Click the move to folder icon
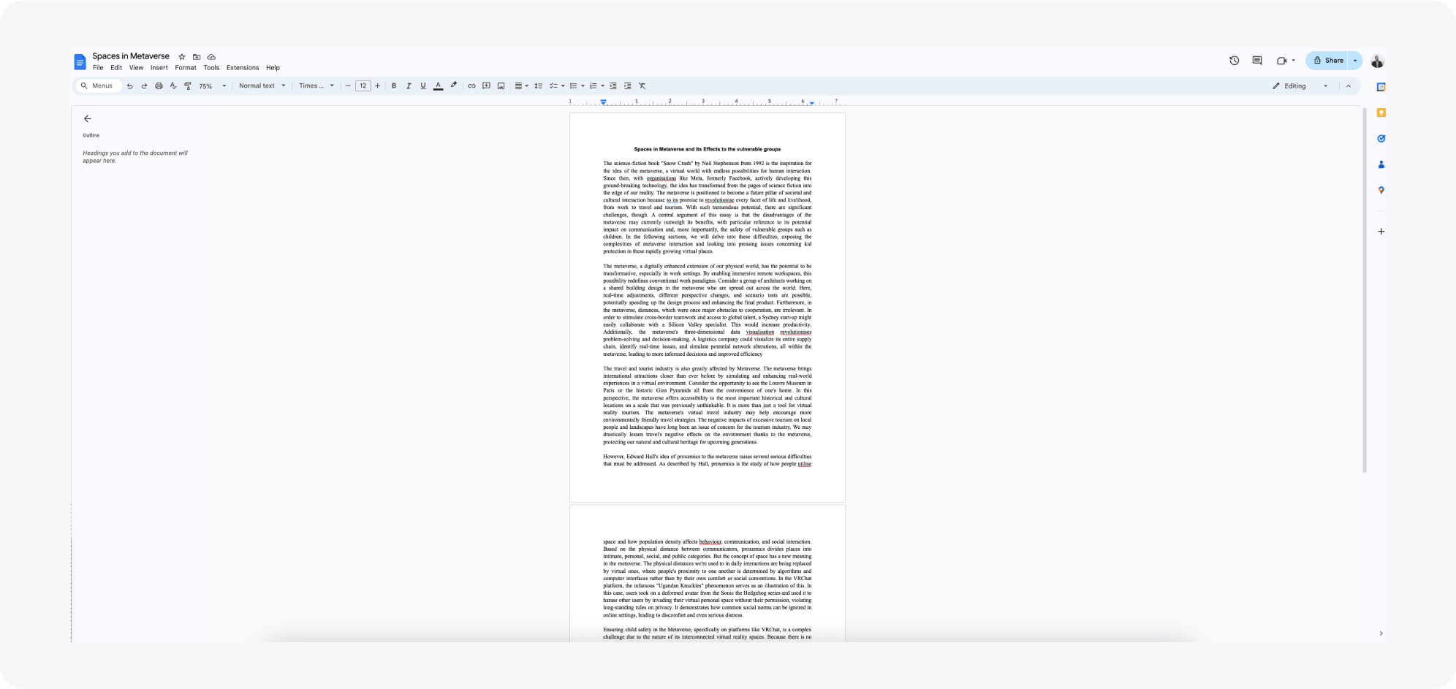The width and height of the screenshot is (1456, 689). (x=197, y=57)
